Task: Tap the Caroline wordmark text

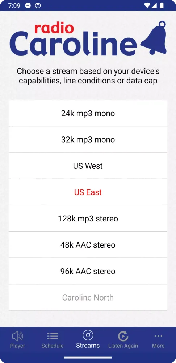Action: 74,43
